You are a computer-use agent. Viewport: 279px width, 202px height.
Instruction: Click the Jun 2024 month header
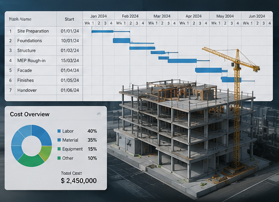point(257,16)
